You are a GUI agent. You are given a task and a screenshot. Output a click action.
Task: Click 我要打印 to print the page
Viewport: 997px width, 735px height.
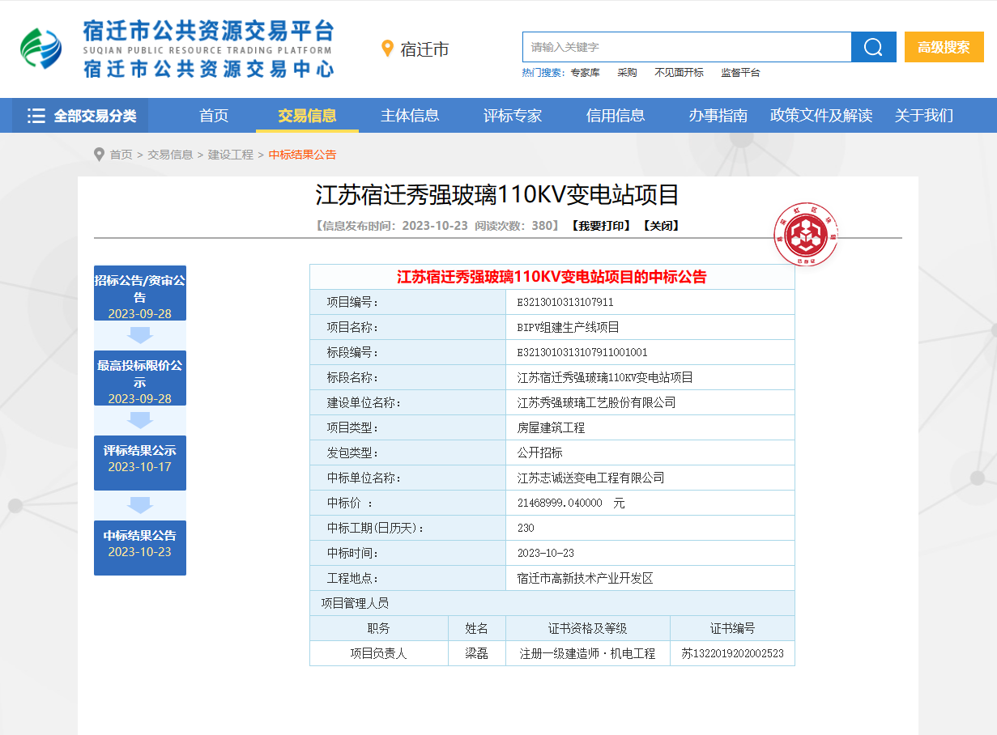(x=599, y=226)
